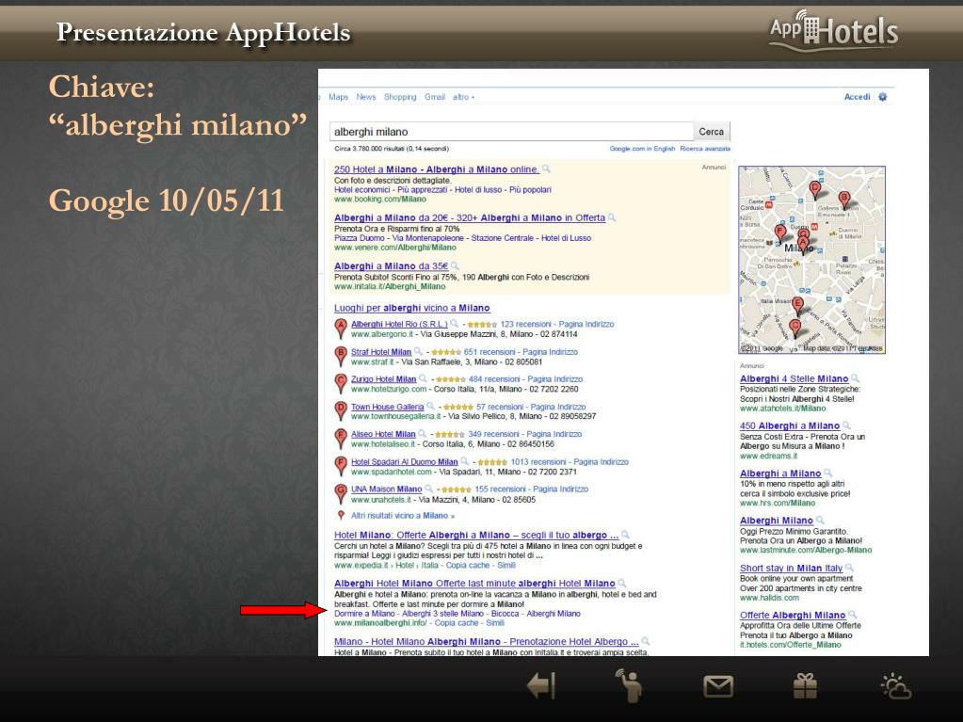
Task: Click the 'alberghi milano' search field
Action: coord(511,132)
